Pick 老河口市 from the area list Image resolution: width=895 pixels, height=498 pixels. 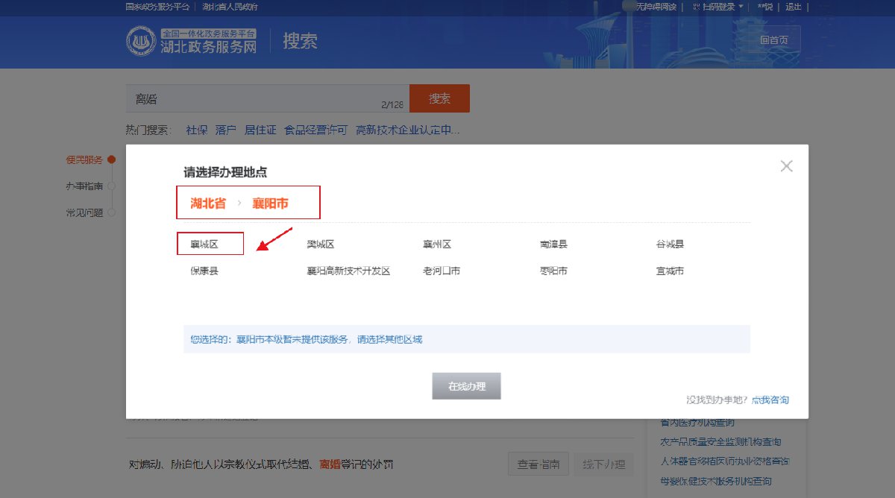[442, 271]
